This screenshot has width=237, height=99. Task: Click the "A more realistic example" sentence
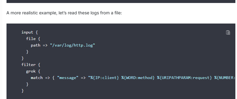pos(64,13)
